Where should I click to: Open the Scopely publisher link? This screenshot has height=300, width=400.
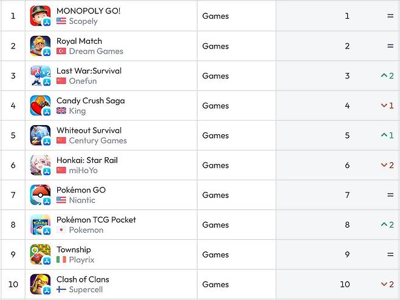point(83,21)
